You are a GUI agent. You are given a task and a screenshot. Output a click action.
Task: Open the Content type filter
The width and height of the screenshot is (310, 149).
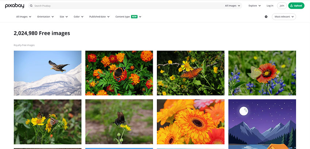(x=128, y=17)
